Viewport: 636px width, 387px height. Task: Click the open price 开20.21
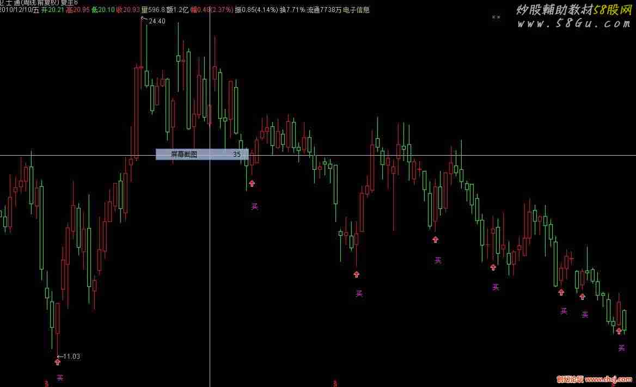tap(53, 10)
